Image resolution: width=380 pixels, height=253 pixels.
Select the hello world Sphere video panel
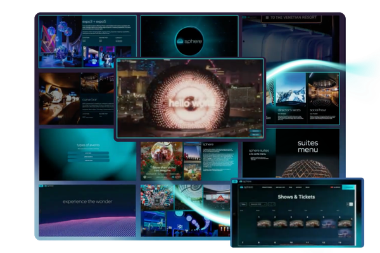[x=190, y=99]
